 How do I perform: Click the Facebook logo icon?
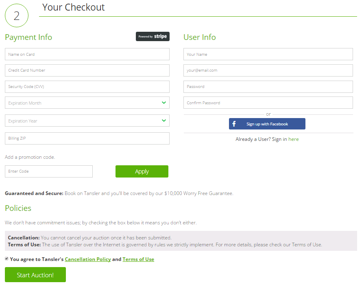pyautogui.click(x=234, y=124)
